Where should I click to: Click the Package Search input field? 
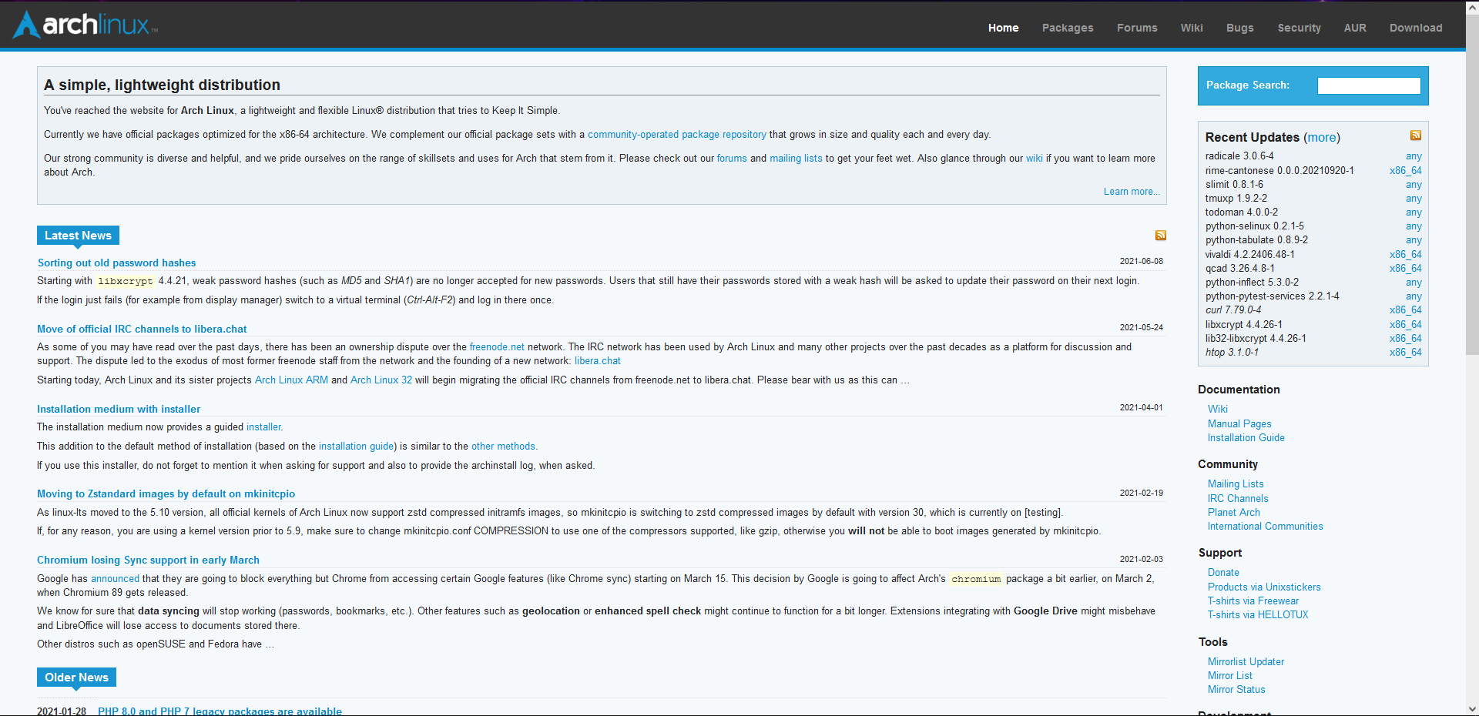(1369, 85)
